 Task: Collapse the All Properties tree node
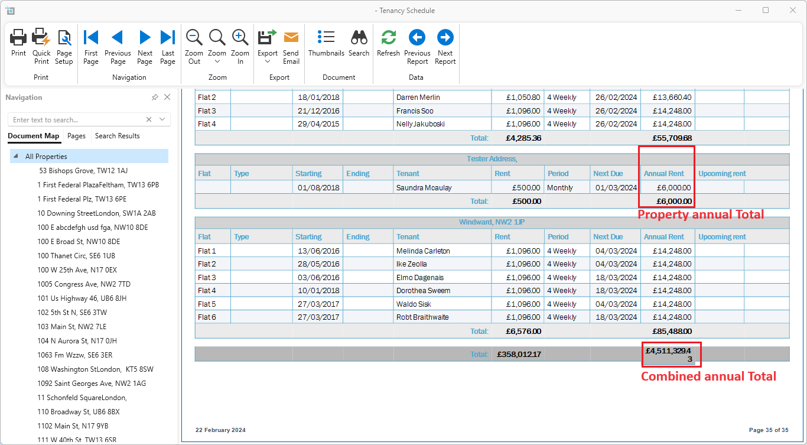[x=15, y=157]
